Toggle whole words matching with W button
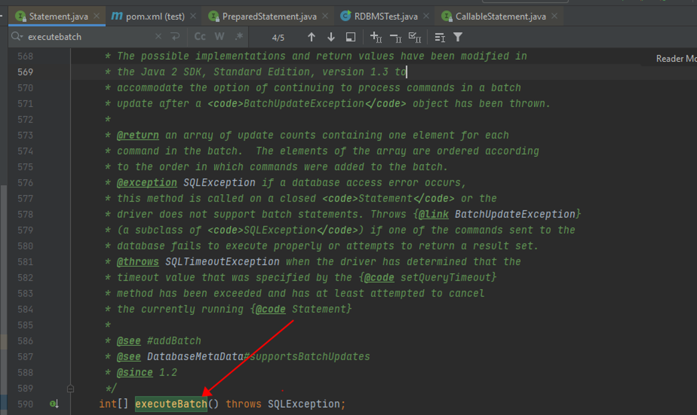 tap(219, 37)
